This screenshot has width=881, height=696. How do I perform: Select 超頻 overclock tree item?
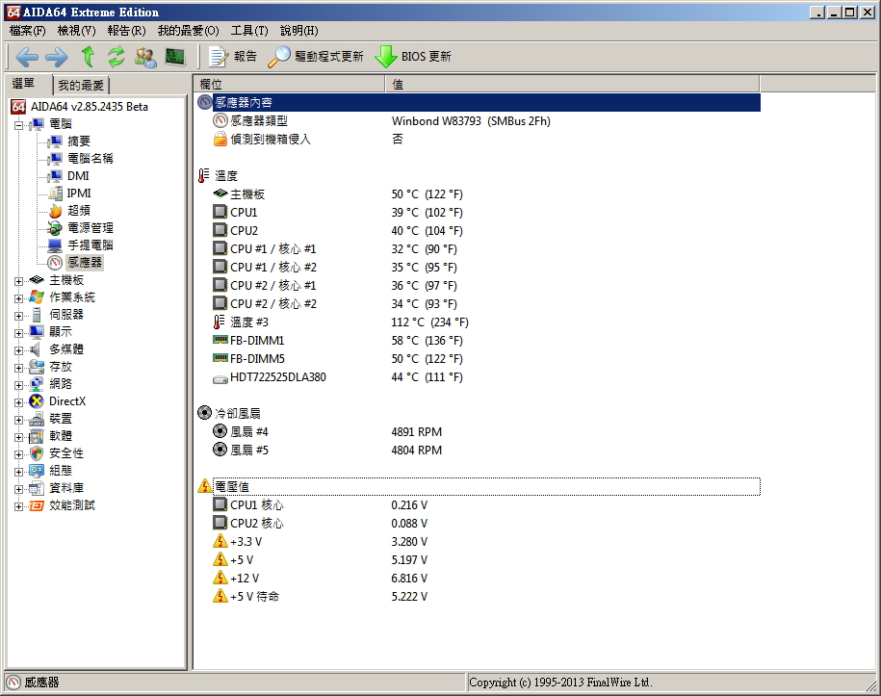tap(79, 211)
